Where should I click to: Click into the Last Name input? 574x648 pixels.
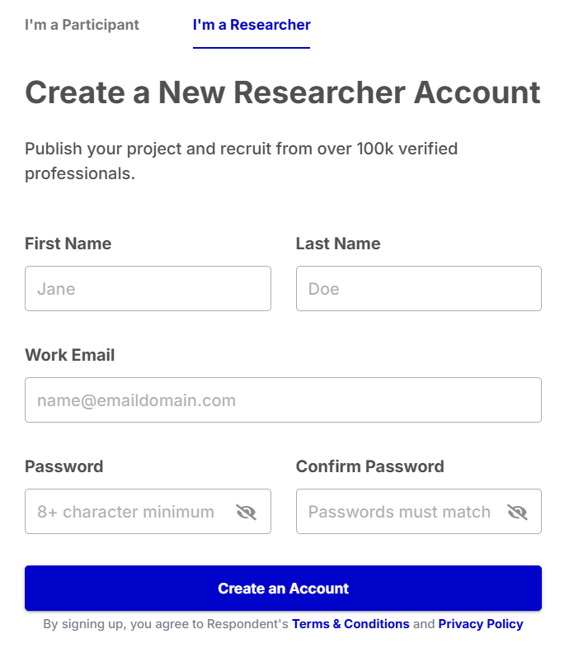[418, 289]
